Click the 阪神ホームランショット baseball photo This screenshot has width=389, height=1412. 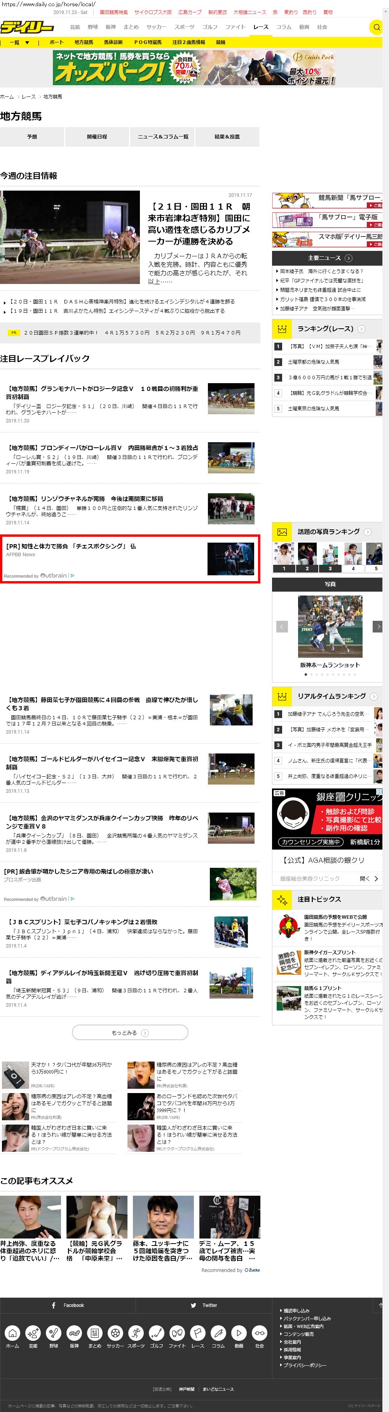[x=330, y=626]
